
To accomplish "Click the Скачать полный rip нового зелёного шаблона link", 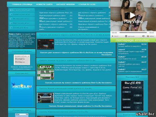I will tap(78, 83).
